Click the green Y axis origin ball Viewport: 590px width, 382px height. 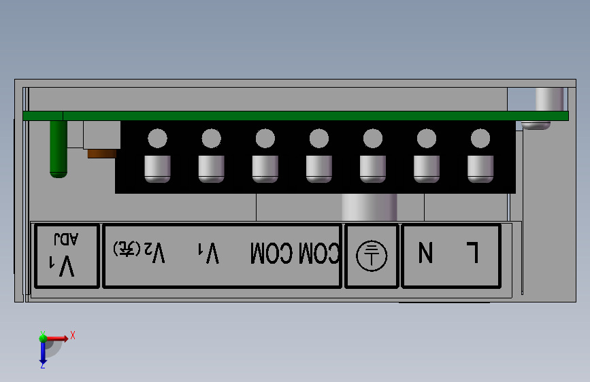pyautogui.click(x=43, y=338)
